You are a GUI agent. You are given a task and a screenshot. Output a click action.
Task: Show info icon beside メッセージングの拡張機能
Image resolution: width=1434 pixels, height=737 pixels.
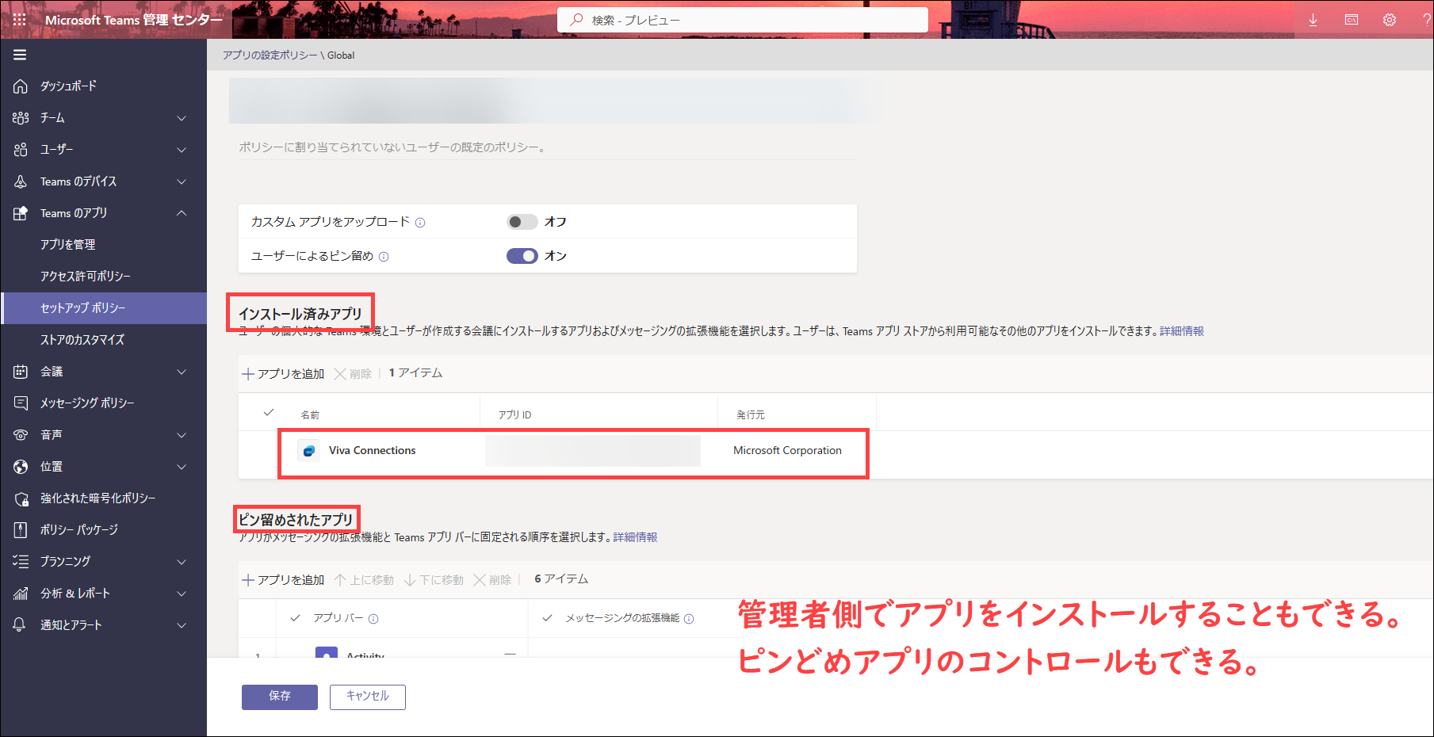(689, 619)
